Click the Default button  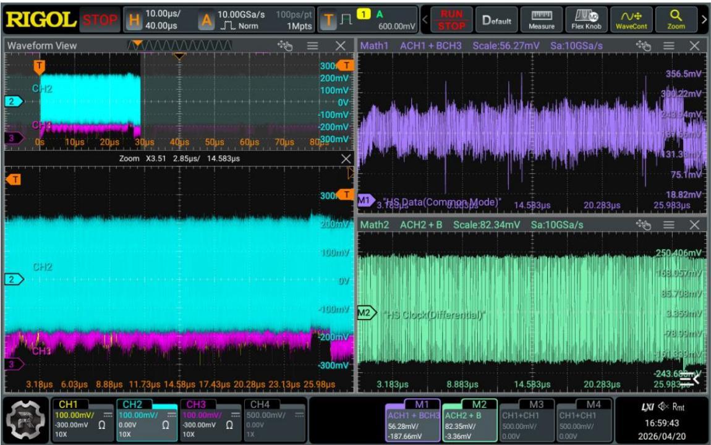[496, 20]
